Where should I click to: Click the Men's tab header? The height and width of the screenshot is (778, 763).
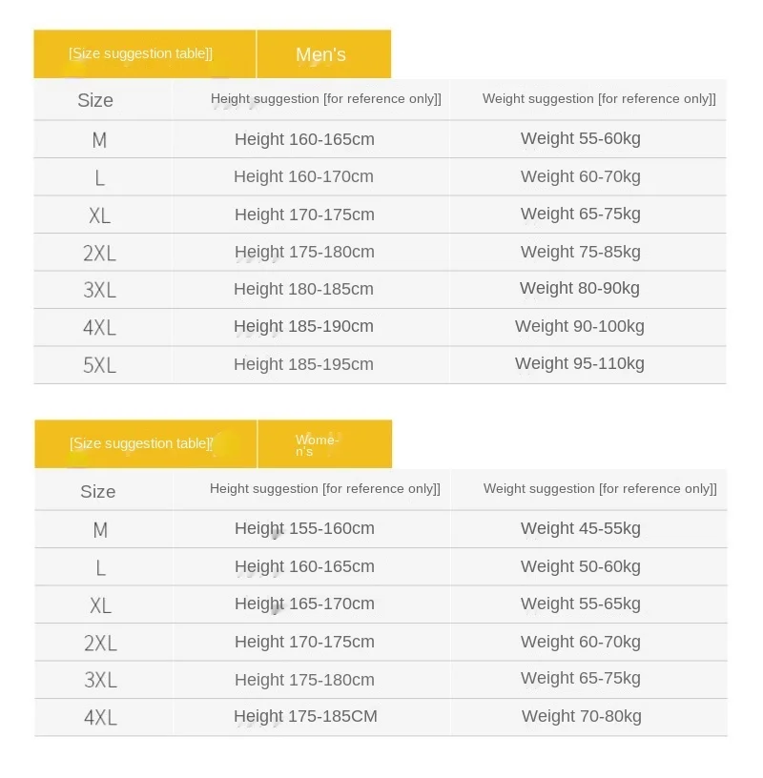321,54
